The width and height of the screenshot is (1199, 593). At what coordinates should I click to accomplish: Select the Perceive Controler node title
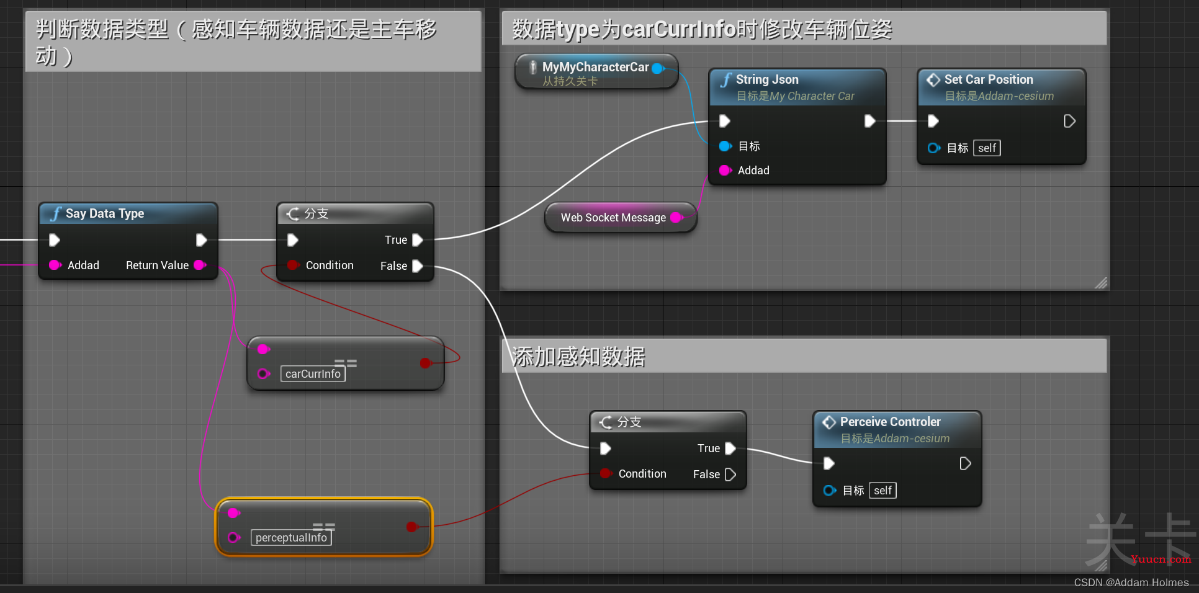[x=890, y=422]
